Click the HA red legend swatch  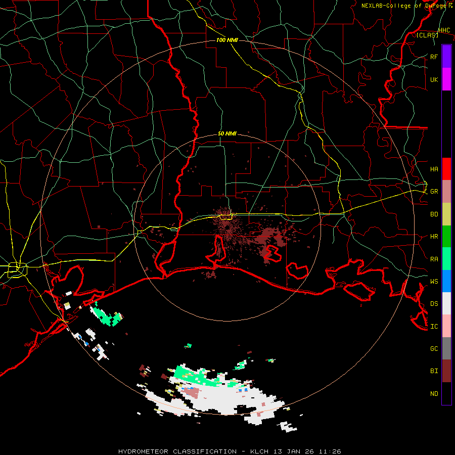click(446, 169)
